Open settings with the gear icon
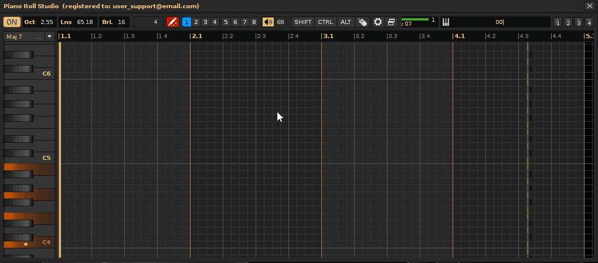This screenshot has height=263, width=598. tap(378, 22)
